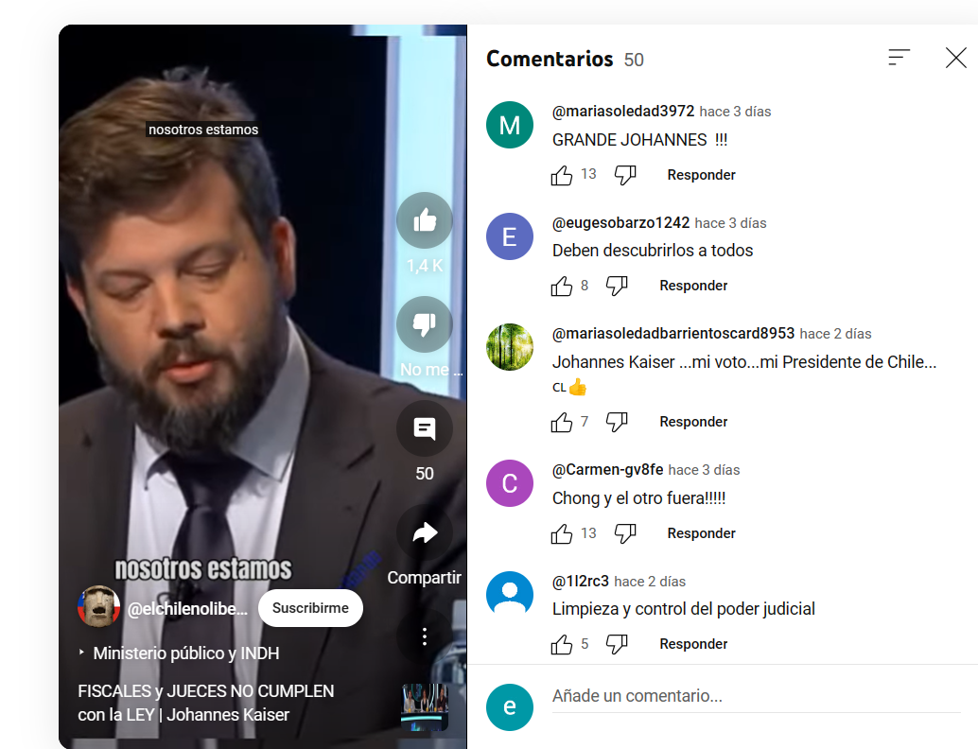Like the Short with thumbs-up button
The width and height of the screenshot is (978, 749).
tap(425, 220)
